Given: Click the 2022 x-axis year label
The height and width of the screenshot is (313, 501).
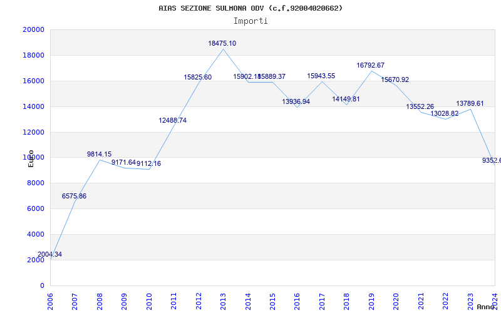Looking at the screenshot, I should 445,301.
